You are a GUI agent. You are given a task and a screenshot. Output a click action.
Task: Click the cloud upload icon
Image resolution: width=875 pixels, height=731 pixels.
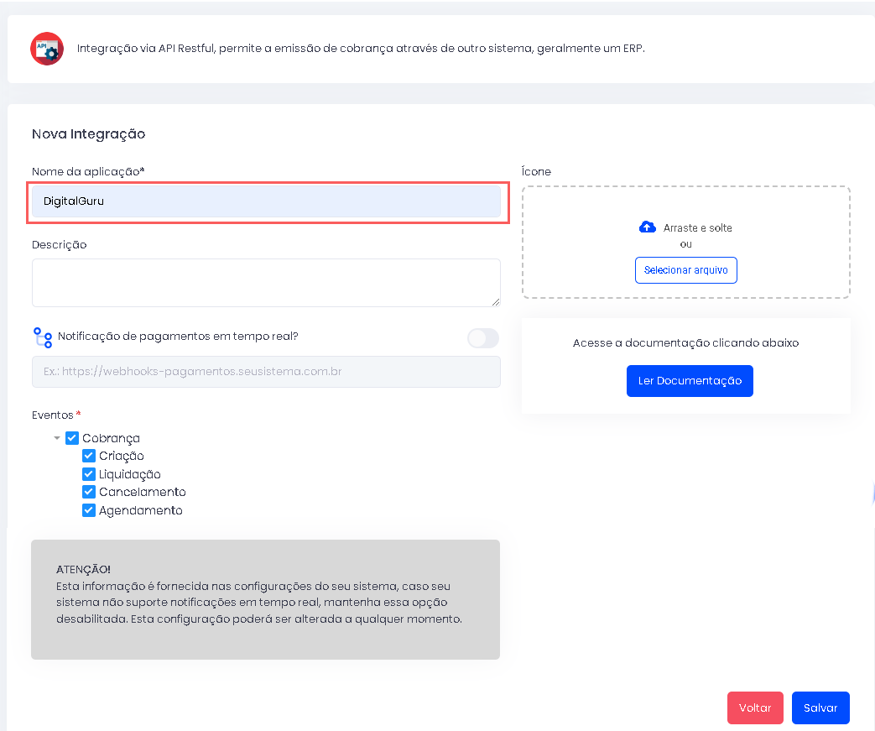647,227
